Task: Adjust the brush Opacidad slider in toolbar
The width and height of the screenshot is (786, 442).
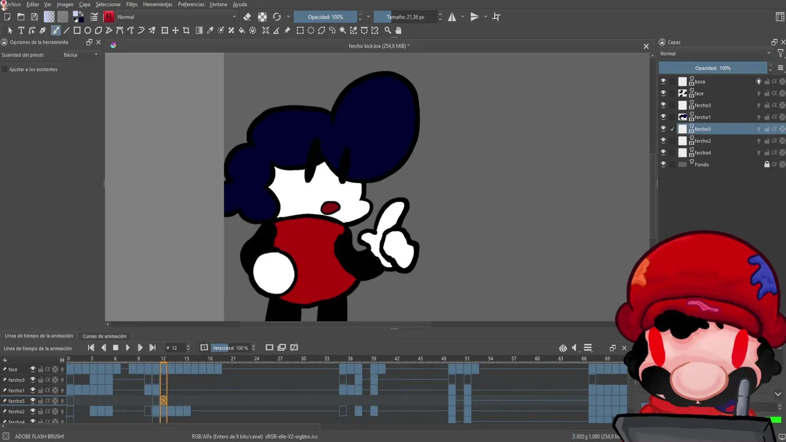Action: click(x=325, y=17)
